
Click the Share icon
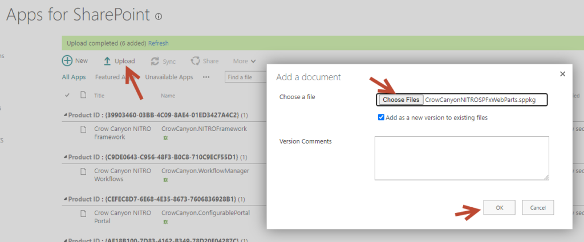click(195, 61)
